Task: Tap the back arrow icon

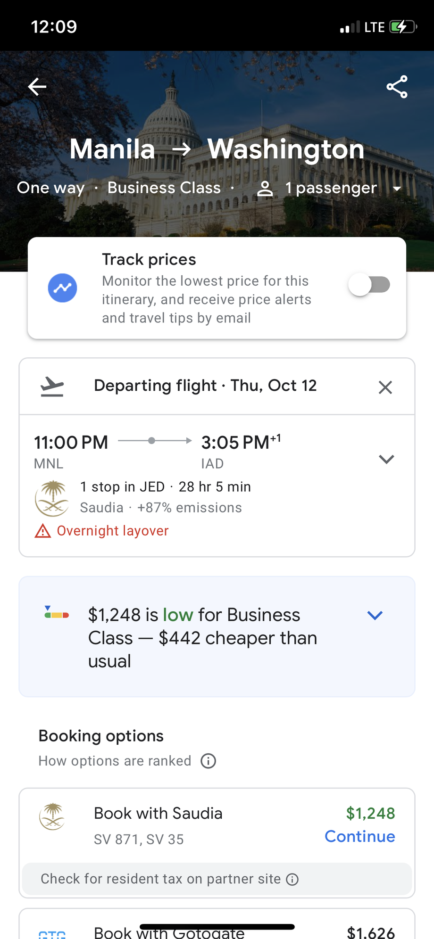Action: tap(37, 87)
